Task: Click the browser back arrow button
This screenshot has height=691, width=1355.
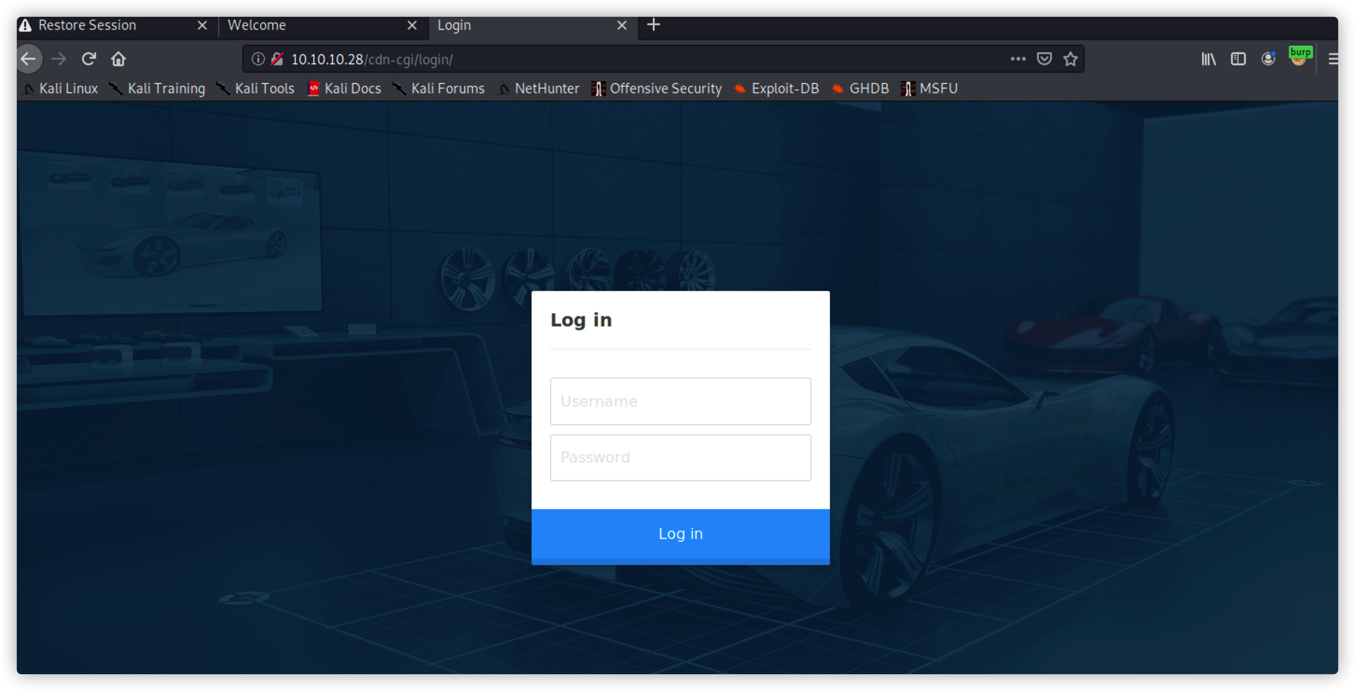Action: pyautogui.click(x=28, y=59)
